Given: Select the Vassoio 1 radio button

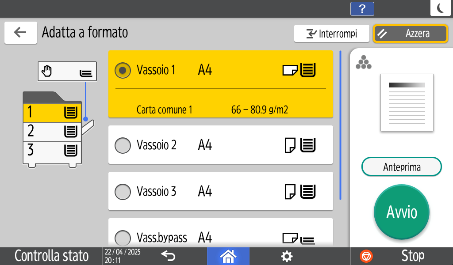Looking at the screenshot, I should 123,70.
